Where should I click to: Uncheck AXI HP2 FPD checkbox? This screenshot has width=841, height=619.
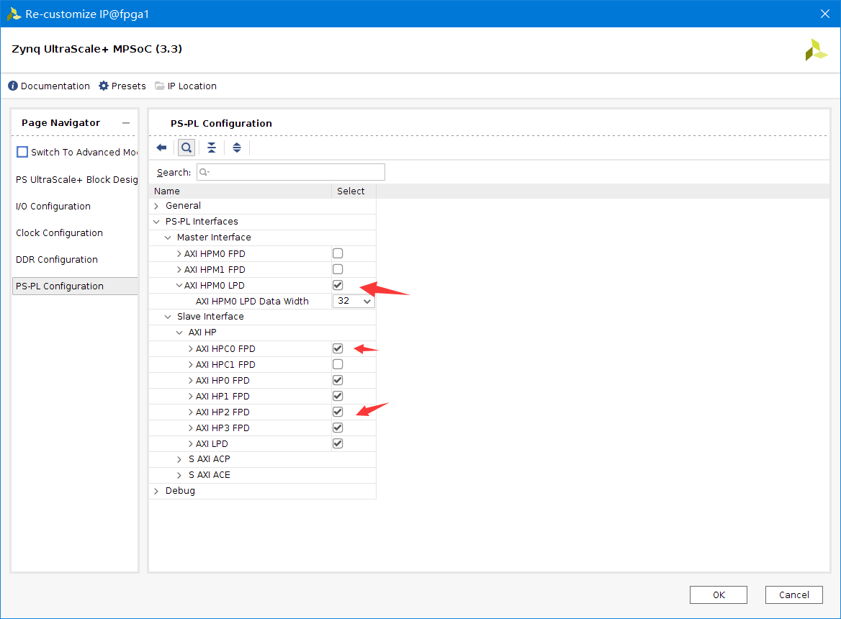[x=338, y=412]
